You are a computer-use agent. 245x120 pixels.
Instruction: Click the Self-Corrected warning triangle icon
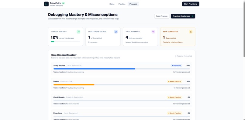[191, 32]
